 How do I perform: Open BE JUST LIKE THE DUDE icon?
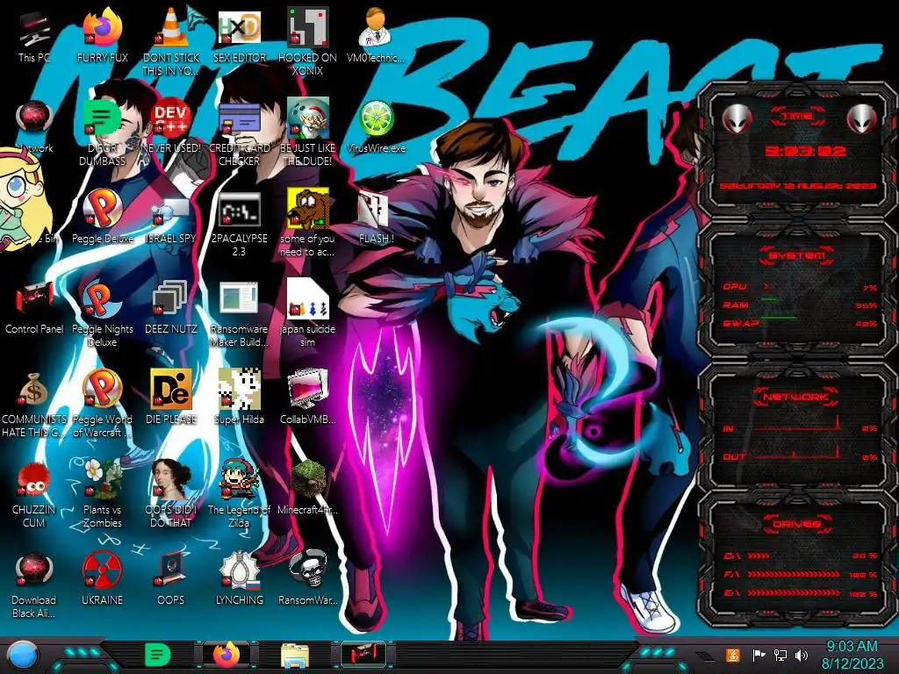[x=307, y=118]
